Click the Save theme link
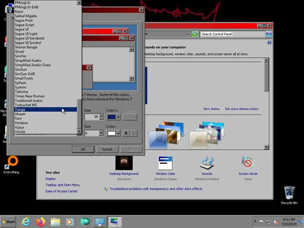This screenshot has height=228, width=304. [211, 109]
